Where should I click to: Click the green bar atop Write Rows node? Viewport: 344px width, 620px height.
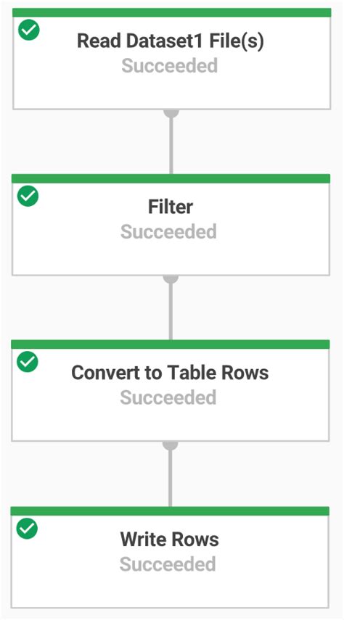170,511
